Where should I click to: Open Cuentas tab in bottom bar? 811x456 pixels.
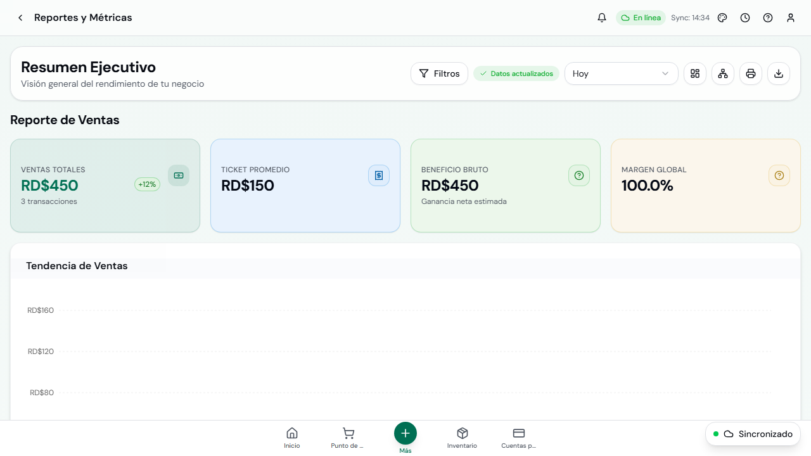519,437
